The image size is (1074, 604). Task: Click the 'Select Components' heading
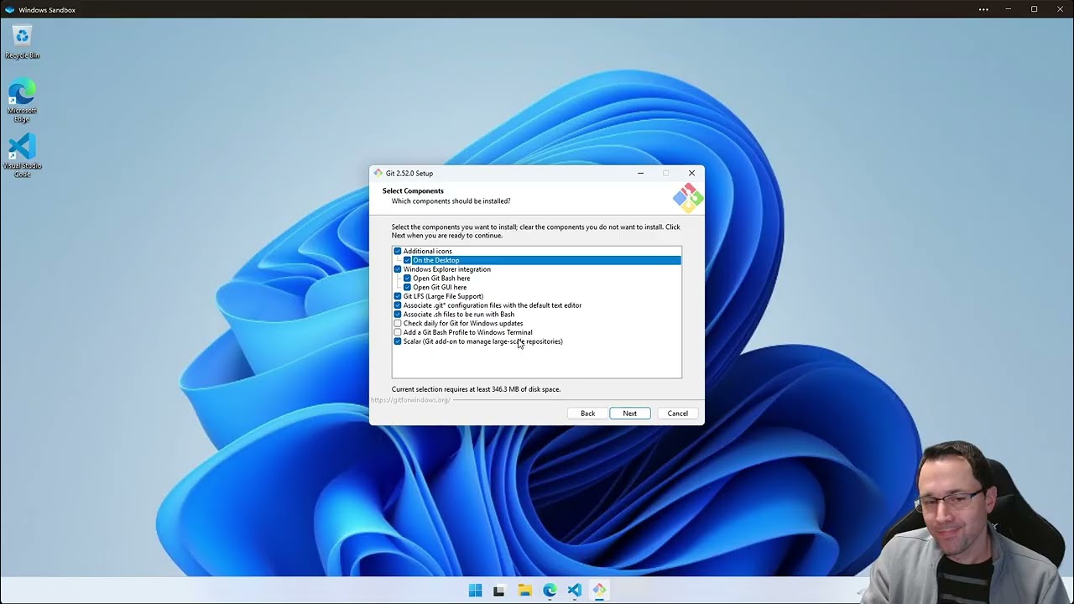coord(413,191)
